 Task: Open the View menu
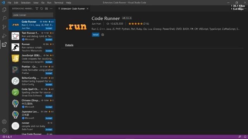coord(36,3)
